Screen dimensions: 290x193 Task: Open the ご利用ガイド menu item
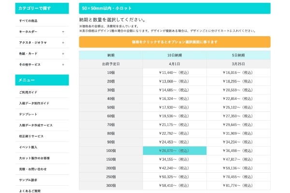pos(28,92)
